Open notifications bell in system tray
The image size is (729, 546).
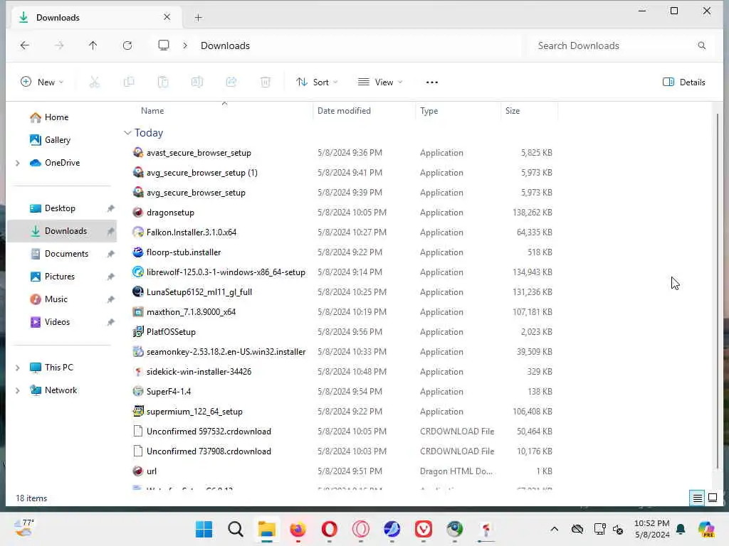pos(681,529)
